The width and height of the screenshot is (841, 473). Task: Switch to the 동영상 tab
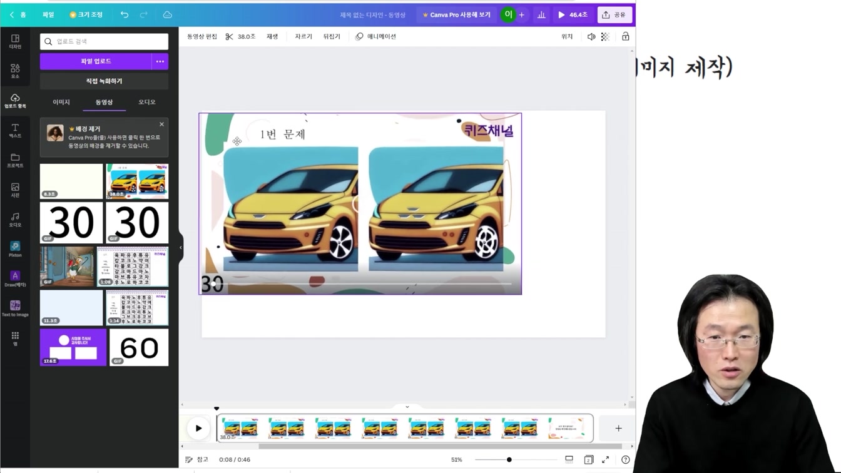(104, 102)
